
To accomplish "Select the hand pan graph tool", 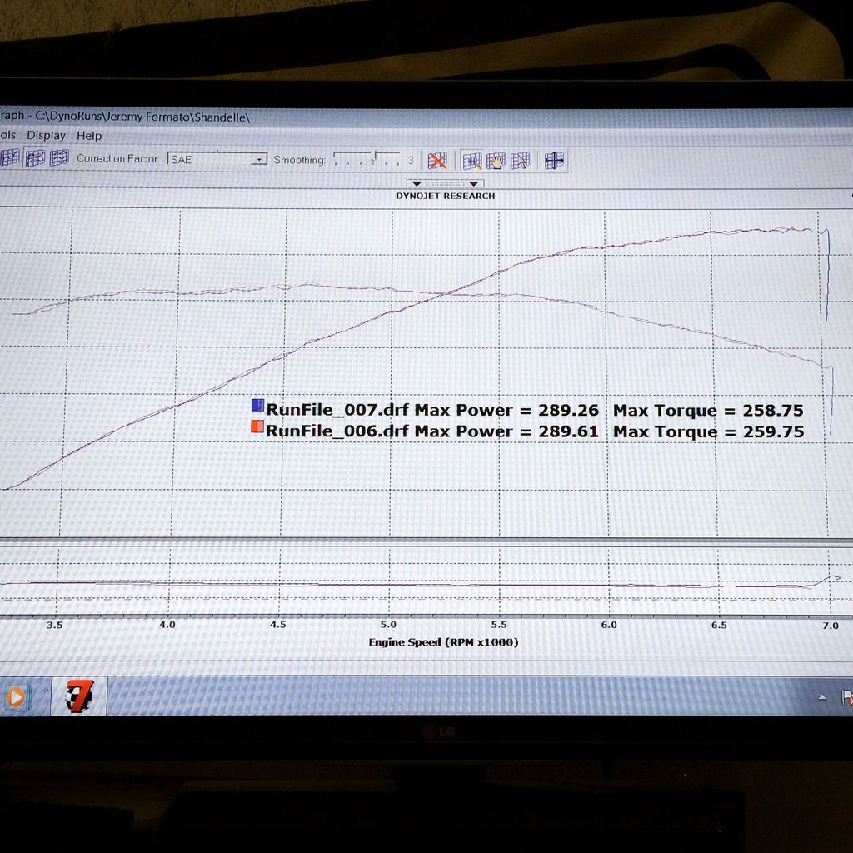I will [496, 161].
